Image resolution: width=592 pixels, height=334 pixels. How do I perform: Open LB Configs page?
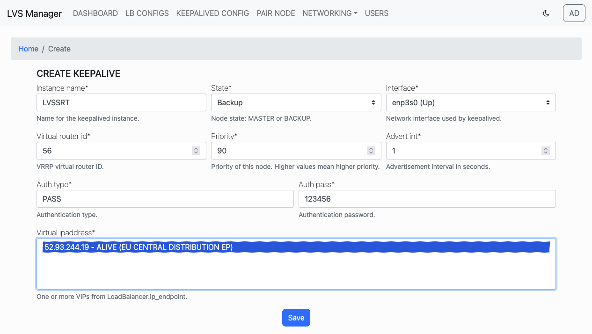coord(147,13)
